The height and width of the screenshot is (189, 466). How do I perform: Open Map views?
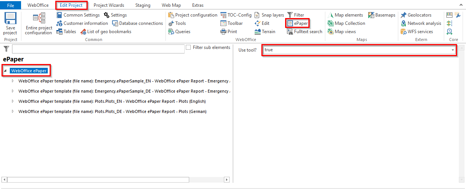click(342, 32)
